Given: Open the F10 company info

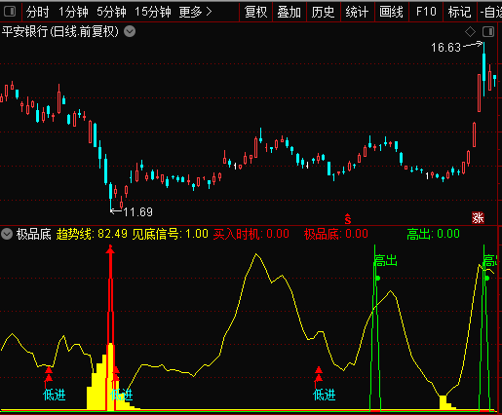Looking at the screenshot, I should click(426, 12).
